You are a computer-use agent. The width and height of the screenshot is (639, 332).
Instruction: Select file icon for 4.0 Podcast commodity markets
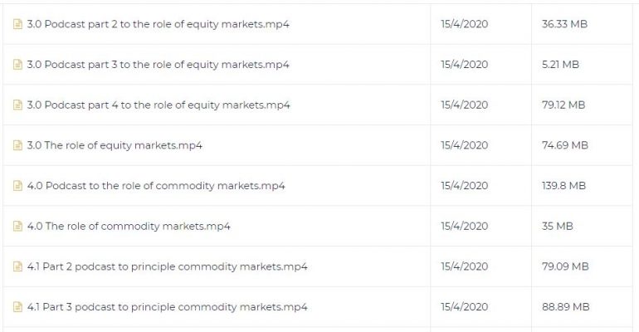pos(17,185)
